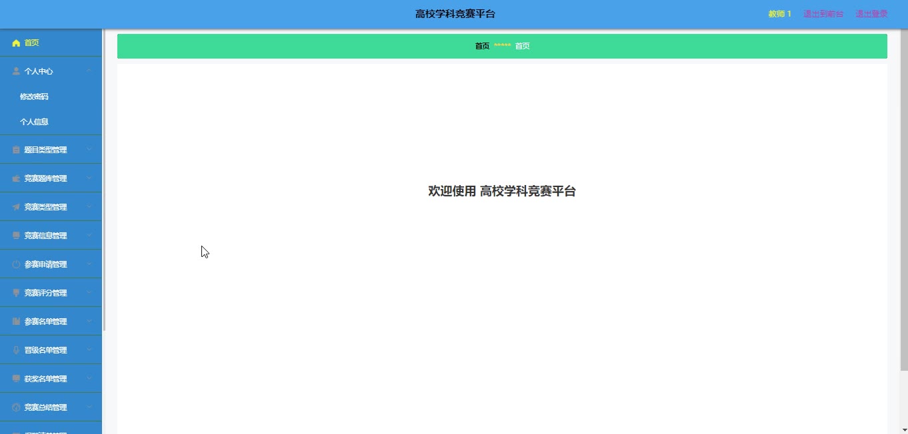Image resolution: width=908 pixels, height=434 pixels.
Task: Click the round icon beside 竞赛总结管理
Action: coord(16,407)
